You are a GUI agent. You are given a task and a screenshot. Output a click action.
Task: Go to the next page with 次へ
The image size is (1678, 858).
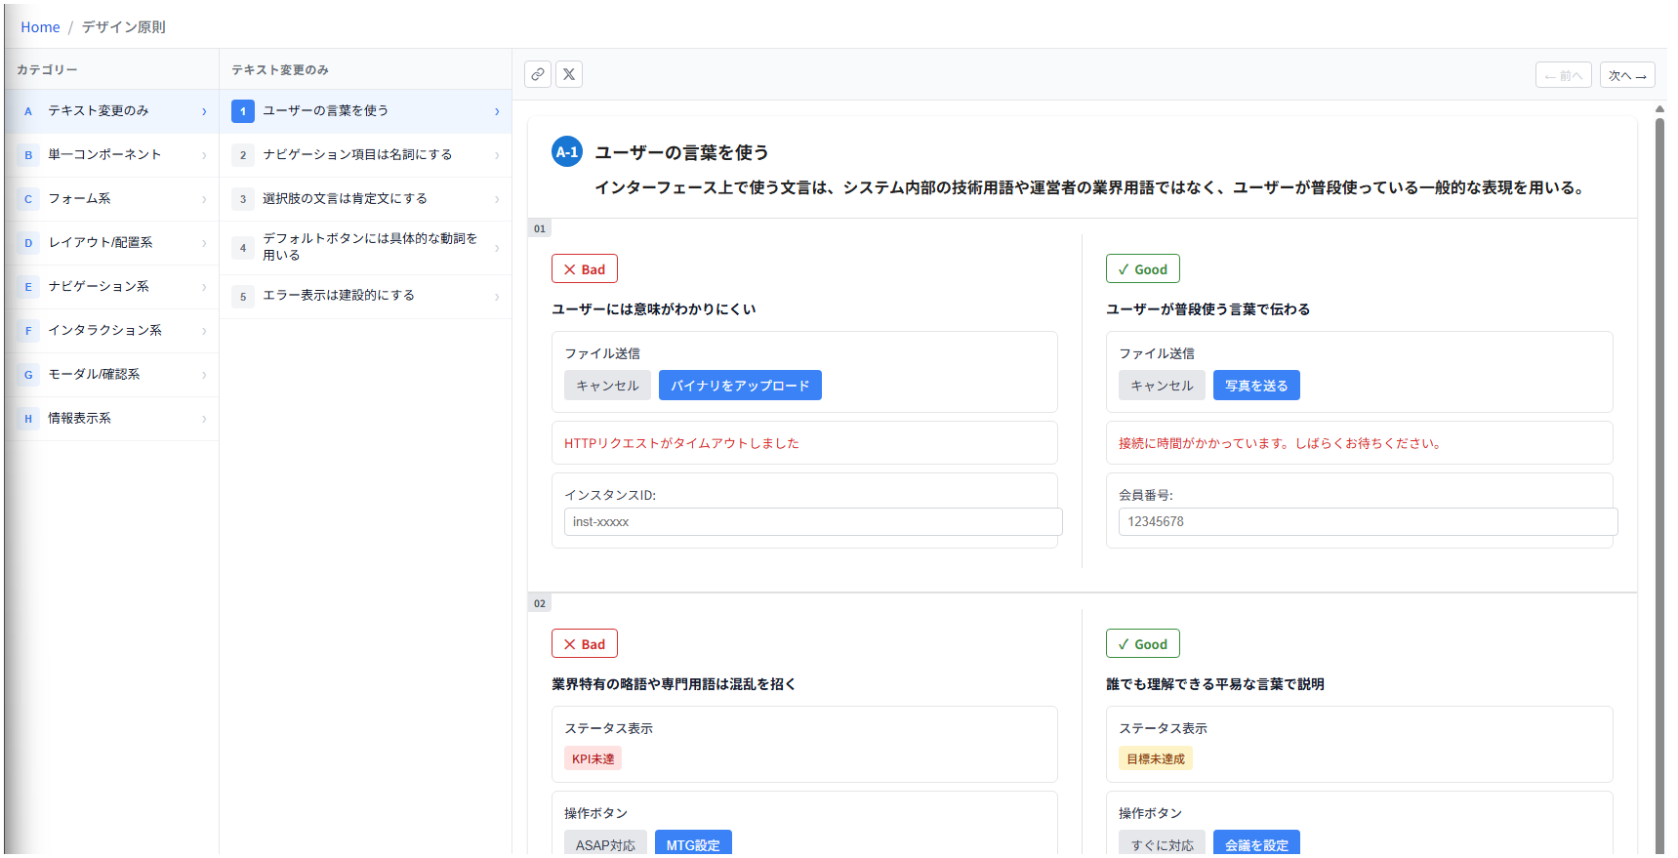click(x=1626, y=75)
